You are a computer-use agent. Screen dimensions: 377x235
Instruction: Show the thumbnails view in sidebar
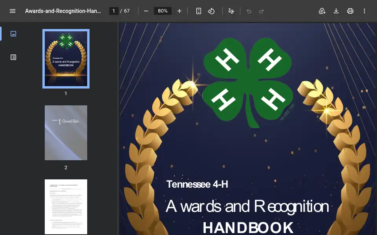pos(13,34)
